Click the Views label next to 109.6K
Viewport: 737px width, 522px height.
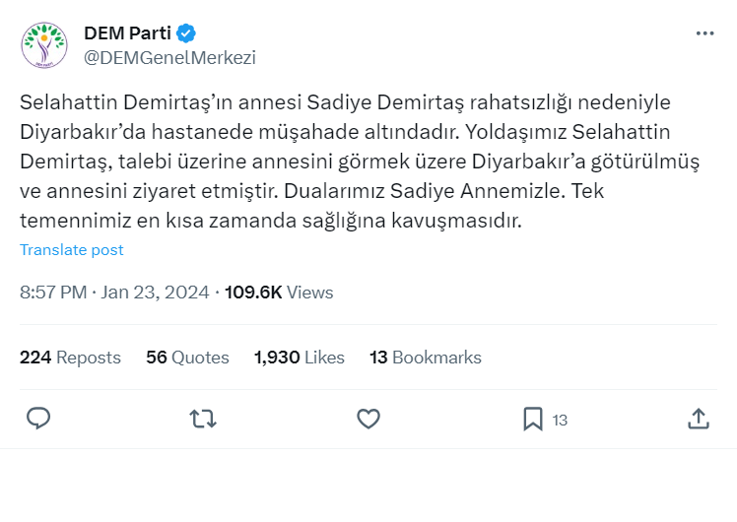(309, 293)
